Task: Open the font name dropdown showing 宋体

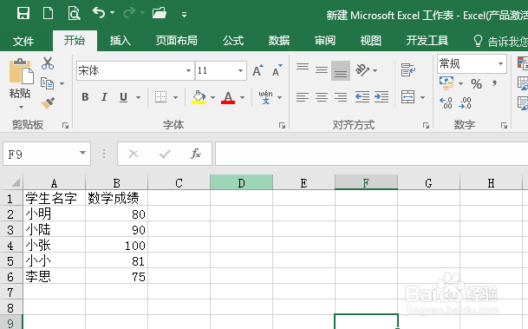Action: 188,70
